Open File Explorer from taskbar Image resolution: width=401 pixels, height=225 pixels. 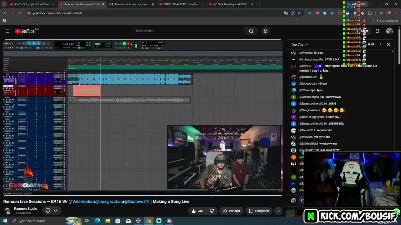pyautogui.click(x=108, y=221)
